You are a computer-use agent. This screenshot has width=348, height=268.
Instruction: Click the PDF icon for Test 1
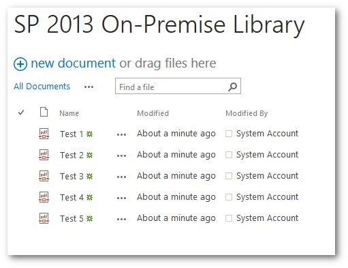tap(44, 134)
